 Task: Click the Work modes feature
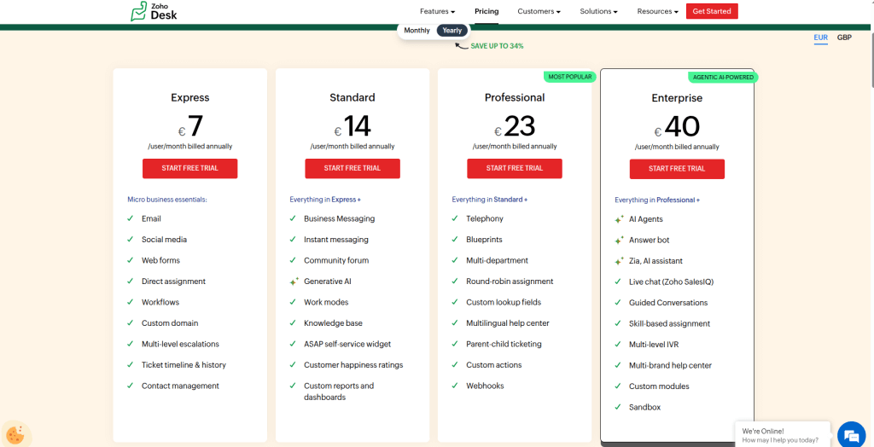coord(325,302)
